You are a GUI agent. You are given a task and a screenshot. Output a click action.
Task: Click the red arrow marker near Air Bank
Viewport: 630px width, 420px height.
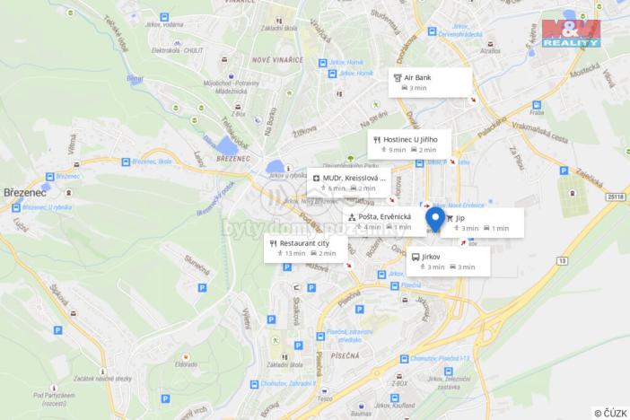coord(473,101)
